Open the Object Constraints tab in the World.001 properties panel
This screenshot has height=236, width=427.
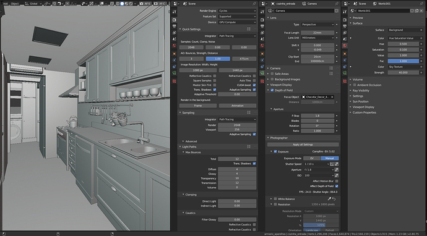point(345,66)
